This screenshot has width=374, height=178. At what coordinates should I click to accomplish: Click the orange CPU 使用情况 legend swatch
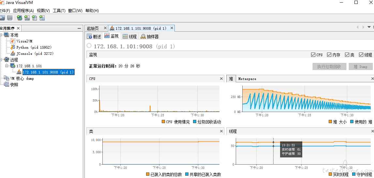pos(163,122)
